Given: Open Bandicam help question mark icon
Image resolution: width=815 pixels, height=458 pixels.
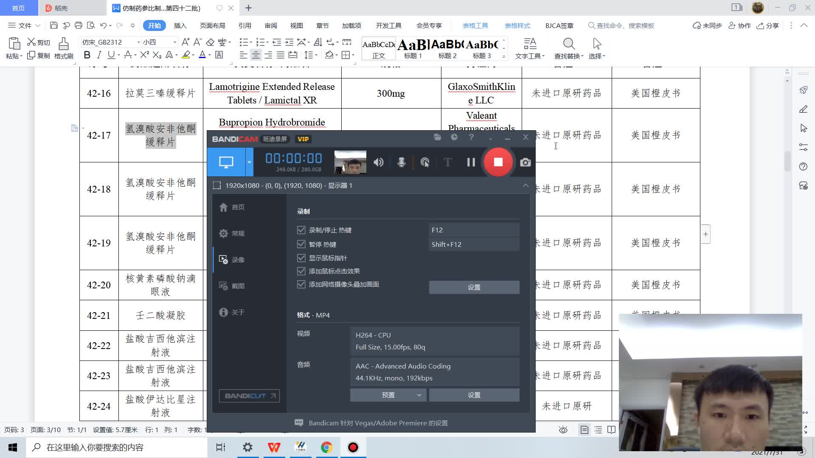Looking at the screenshot, I should click(471, 137).
